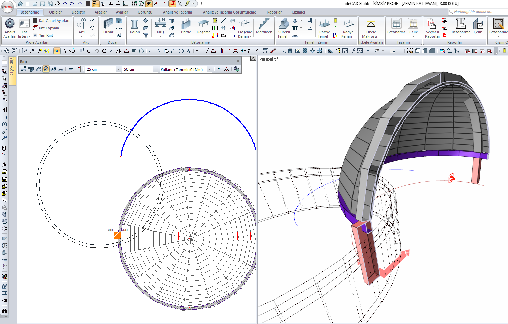This screenshot has height=324, width=508.
Task: Click the ideCAD application menu button
Action: pyautogui.click(x=7, y=7)
